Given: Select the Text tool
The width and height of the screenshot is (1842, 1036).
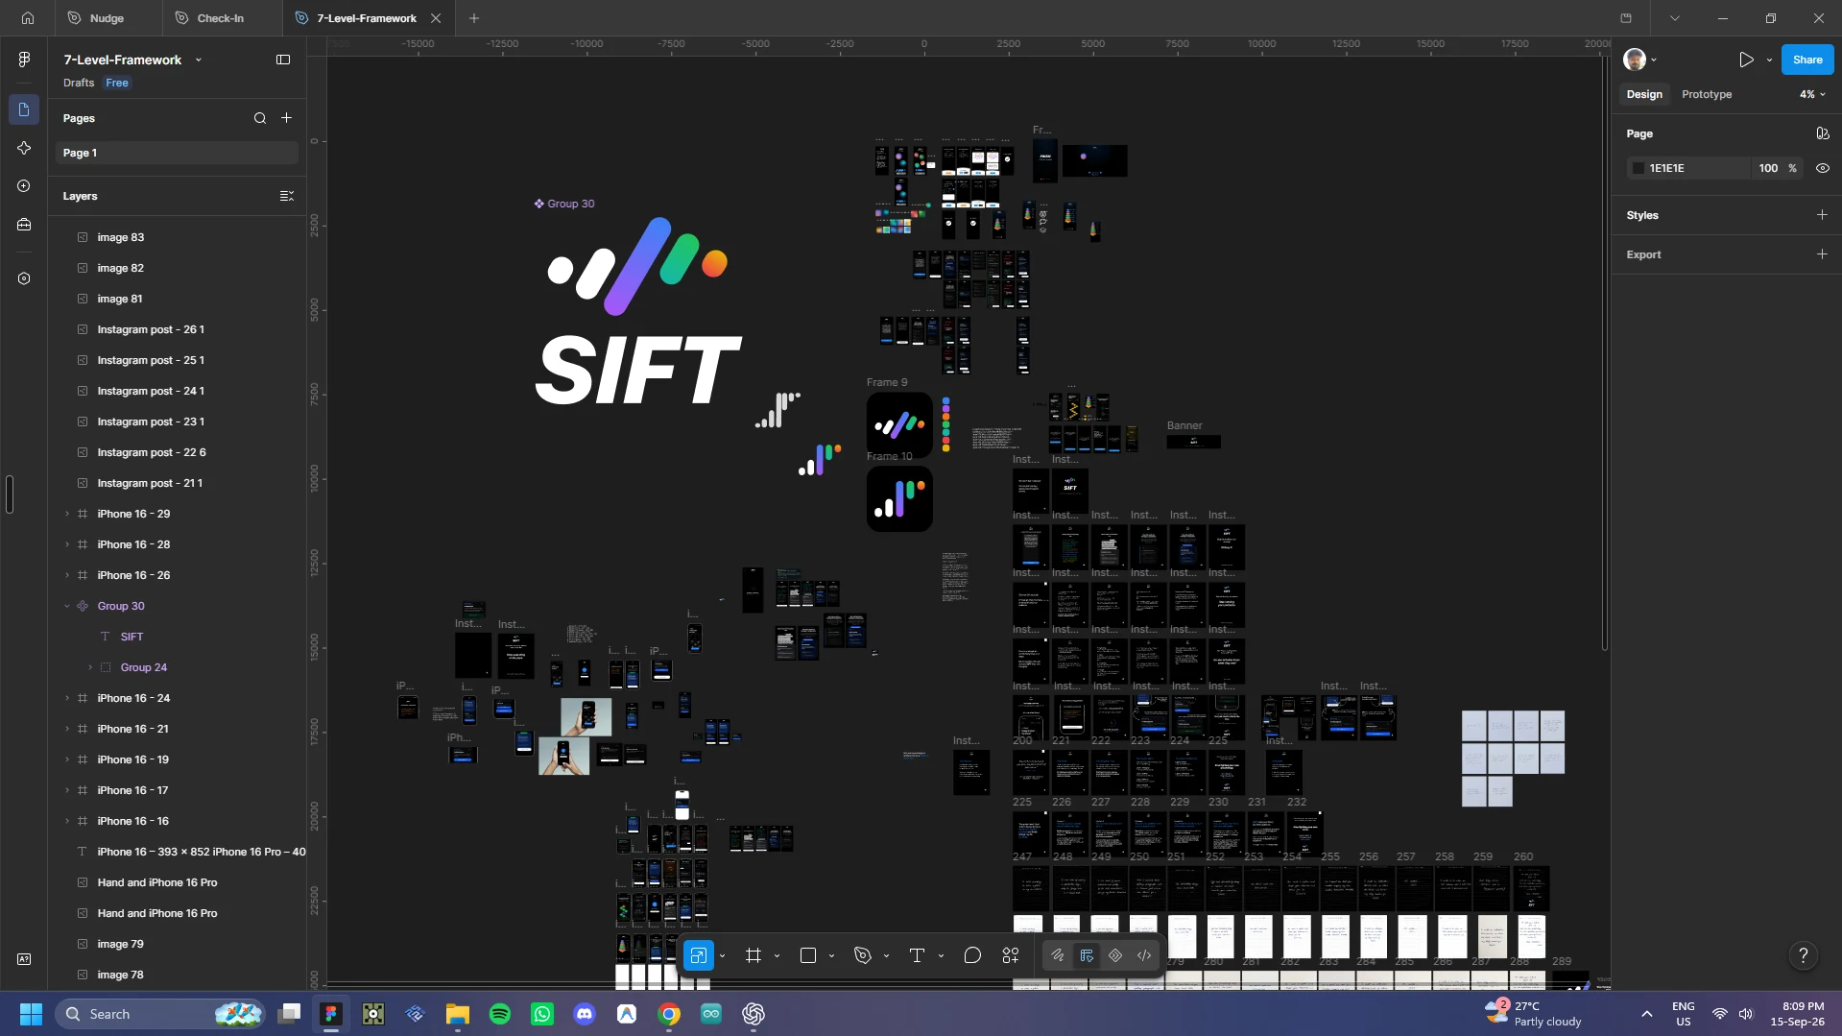Looking at the screenshot, I should (917, 955).
